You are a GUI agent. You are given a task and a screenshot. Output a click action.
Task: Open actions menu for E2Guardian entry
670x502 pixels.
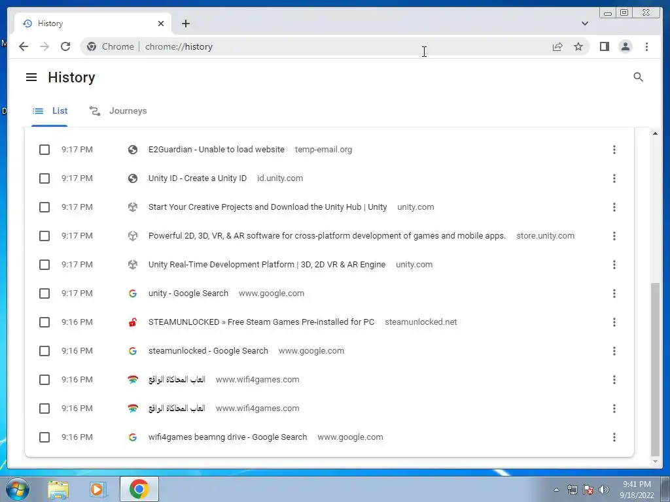(614, 150)
